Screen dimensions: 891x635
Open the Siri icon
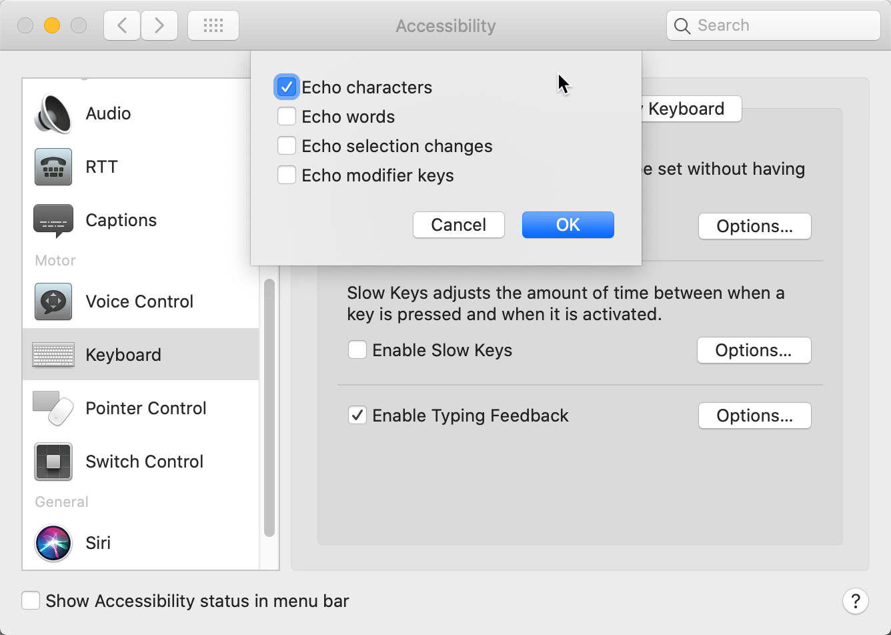click(53, 543)
